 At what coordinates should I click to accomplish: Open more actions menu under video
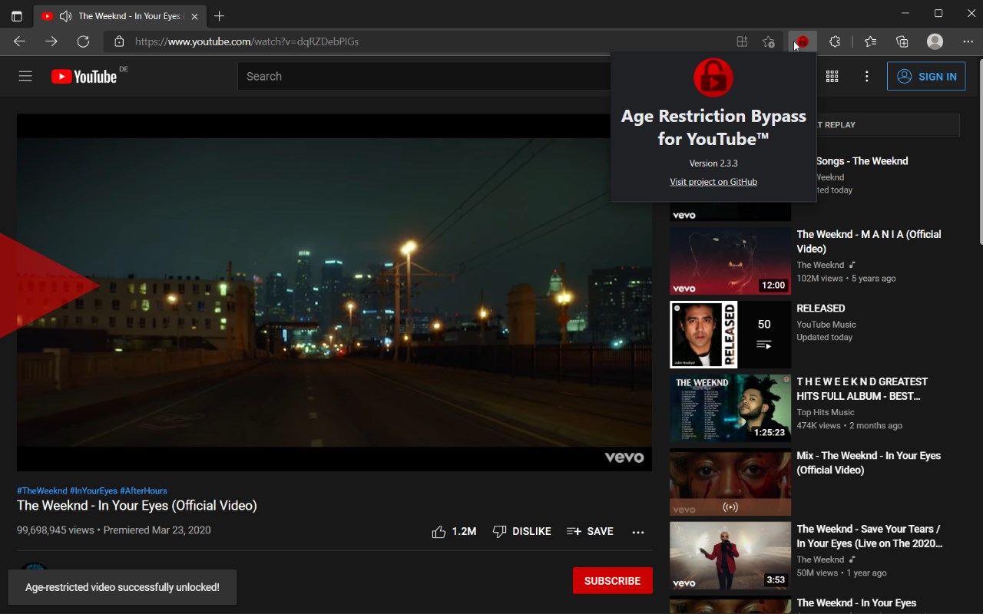[638, 531]
